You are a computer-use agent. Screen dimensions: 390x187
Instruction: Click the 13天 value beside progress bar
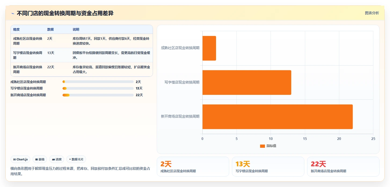click(139, 88)
